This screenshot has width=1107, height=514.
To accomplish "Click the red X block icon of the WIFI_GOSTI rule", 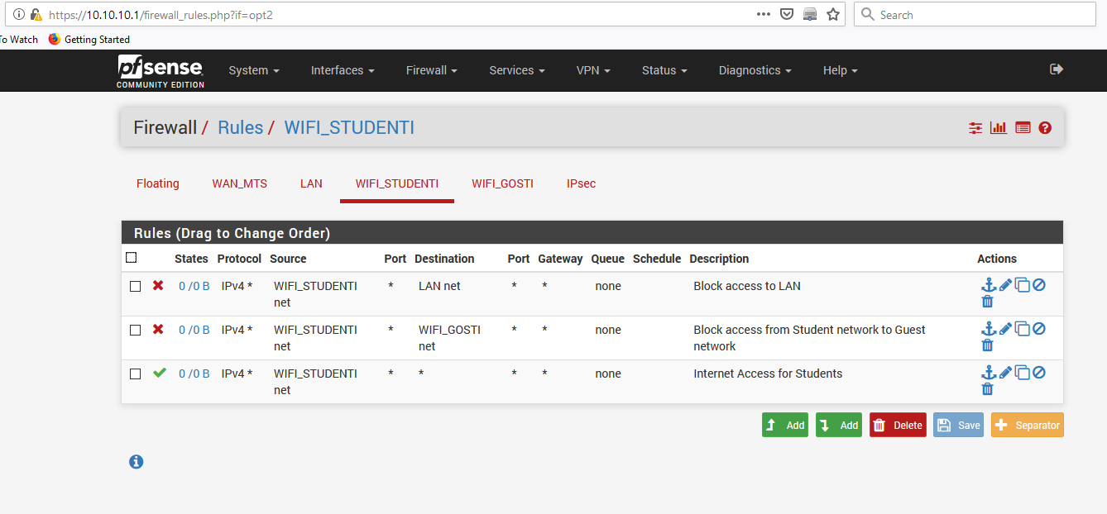I will point(158,329).
